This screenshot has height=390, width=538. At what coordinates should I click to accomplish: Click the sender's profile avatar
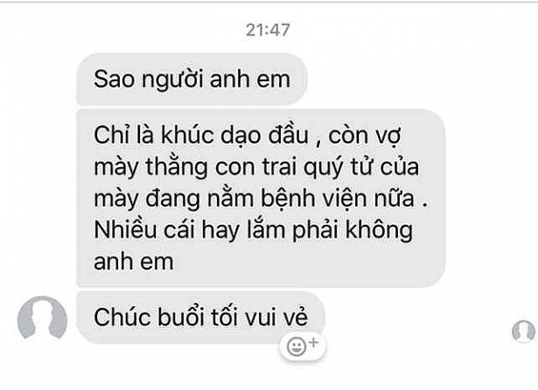coord(42,317)
